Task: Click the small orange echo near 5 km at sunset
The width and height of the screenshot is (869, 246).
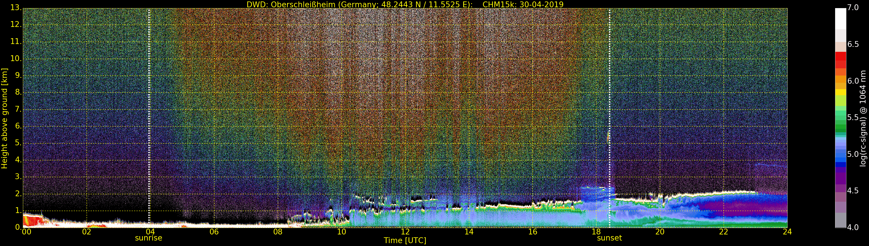Action: pyautogui.click(x=608, y=137)
